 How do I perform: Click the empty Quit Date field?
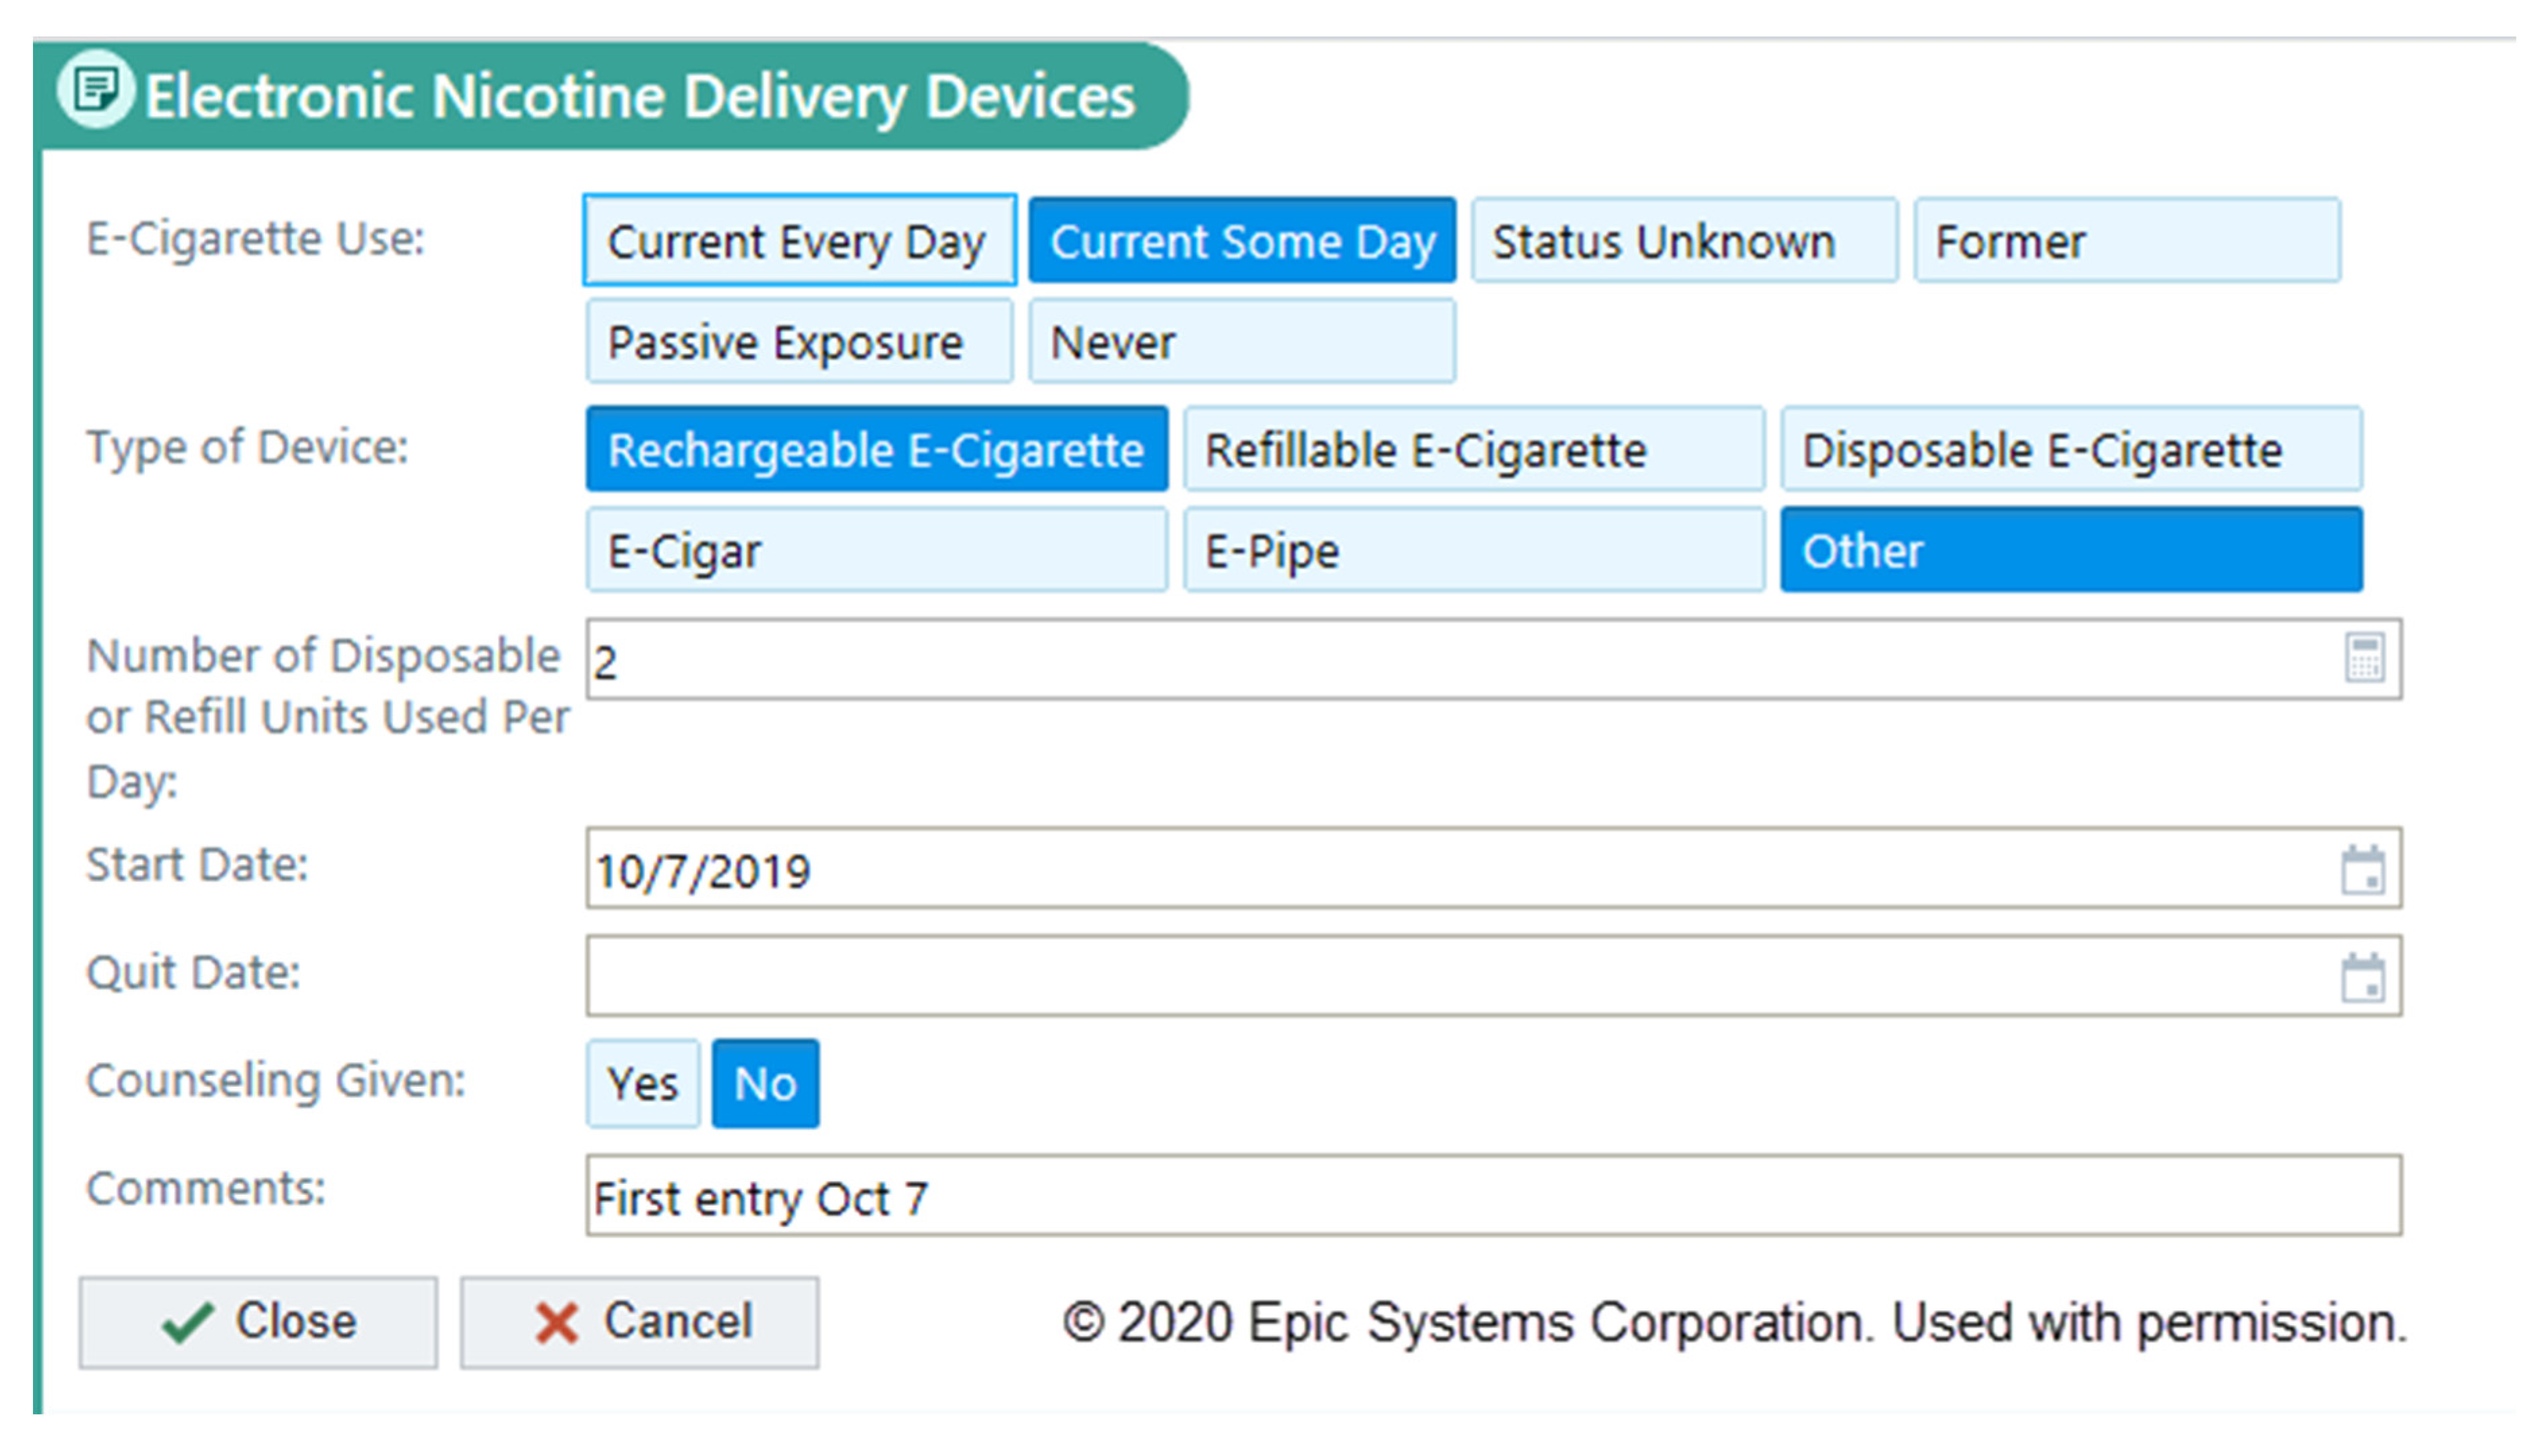click(x=1450, y=976)
